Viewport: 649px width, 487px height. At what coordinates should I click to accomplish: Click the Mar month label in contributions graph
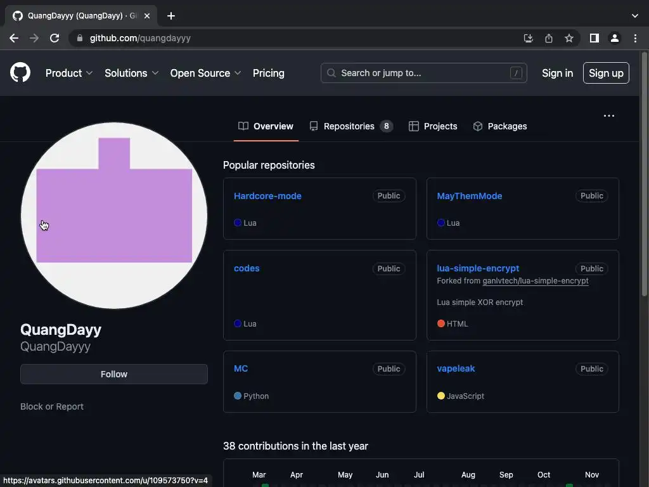click(259, 474)
